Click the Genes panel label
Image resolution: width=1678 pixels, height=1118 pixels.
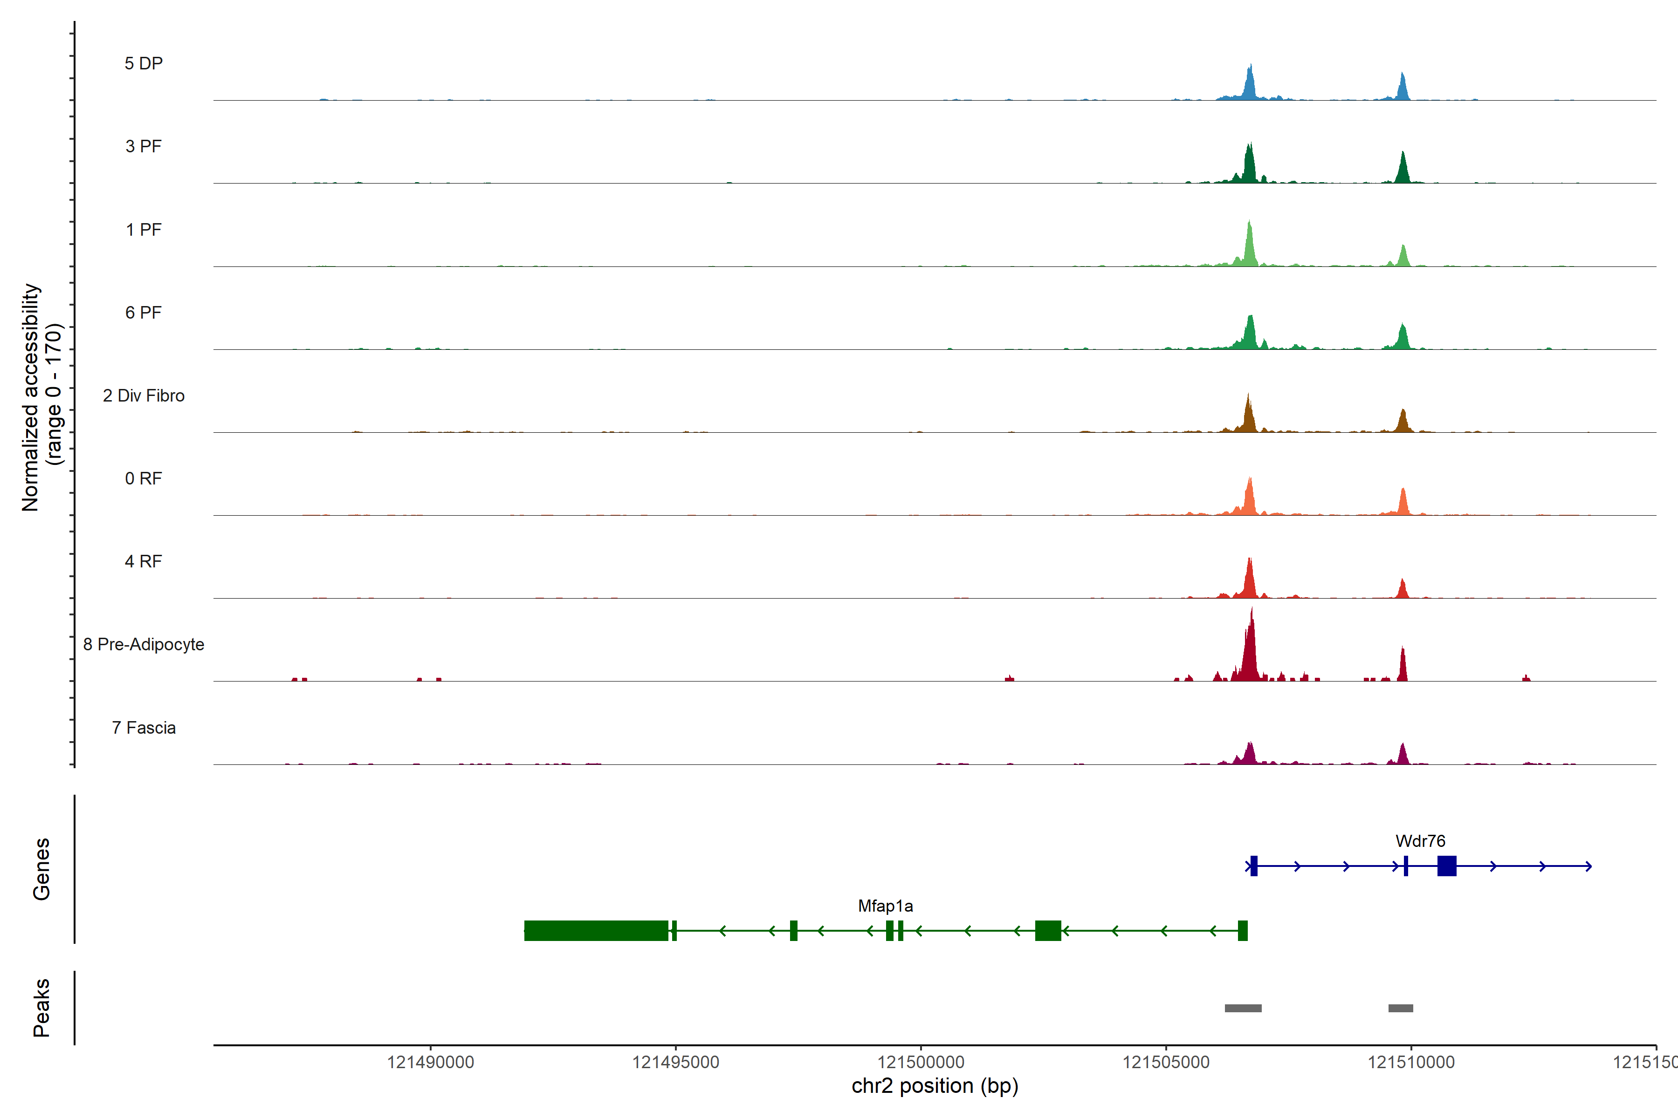pos(41,868)
